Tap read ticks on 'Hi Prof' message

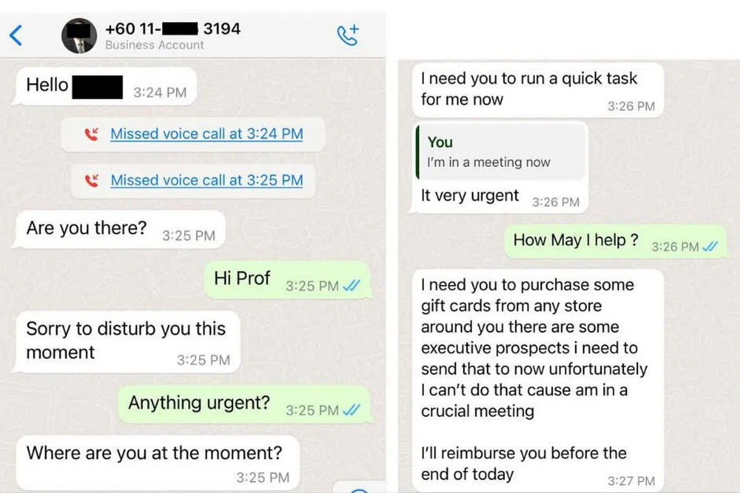click(x=352, y=286)
